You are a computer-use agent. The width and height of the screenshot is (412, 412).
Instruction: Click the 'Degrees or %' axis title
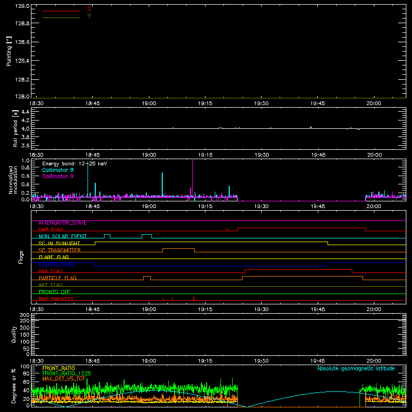coord(14,386)
